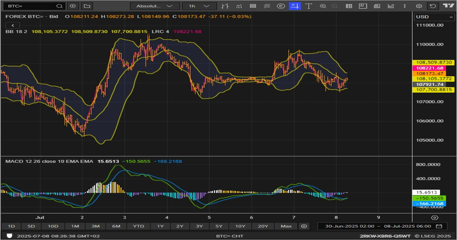Click the FOREX BTC= - Bid title
457x240 pixels.
pos(32,16)
